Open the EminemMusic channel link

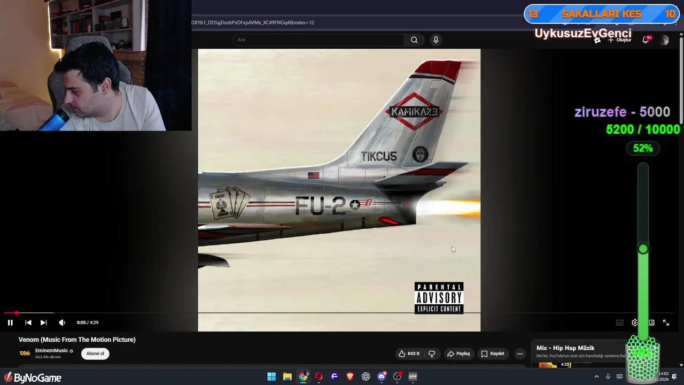pyautogui.click(x=51, y=351)
